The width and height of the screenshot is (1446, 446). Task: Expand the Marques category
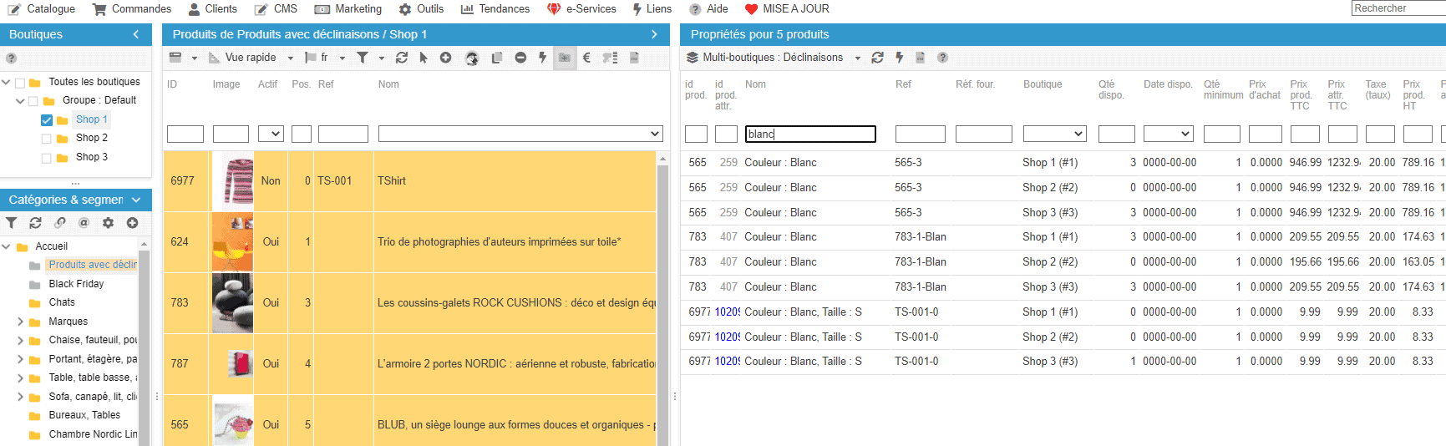pos(20,322)
